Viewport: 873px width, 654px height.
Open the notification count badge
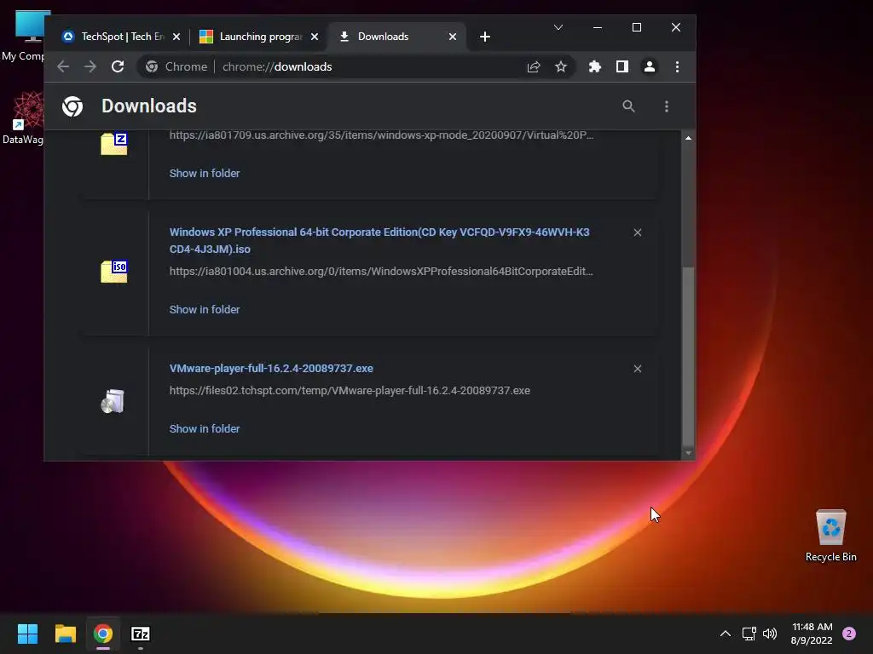849,634
